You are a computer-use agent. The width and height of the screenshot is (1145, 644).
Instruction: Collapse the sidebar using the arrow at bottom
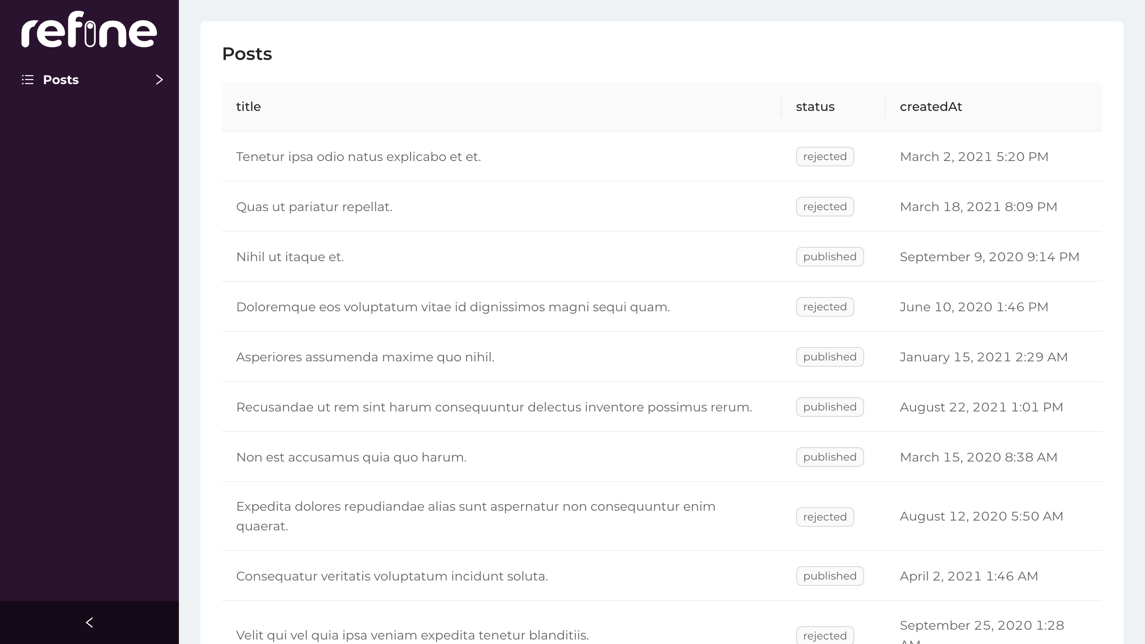pyautogui.click(x=89, y=622)
